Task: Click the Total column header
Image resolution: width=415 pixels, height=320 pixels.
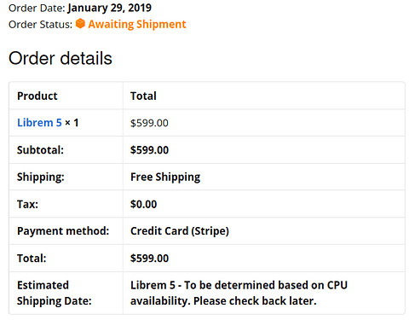Action: pos(143,96)
